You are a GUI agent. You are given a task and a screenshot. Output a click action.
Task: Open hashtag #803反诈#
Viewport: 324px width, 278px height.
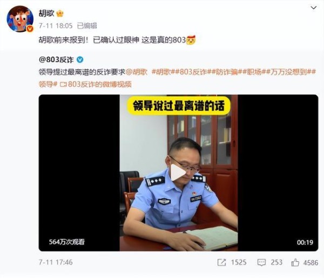pyautogui.click(x=193, y=72)
